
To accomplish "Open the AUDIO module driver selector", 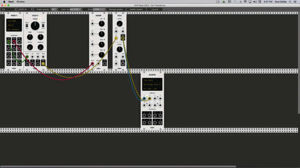I will [x=152, y=80].
